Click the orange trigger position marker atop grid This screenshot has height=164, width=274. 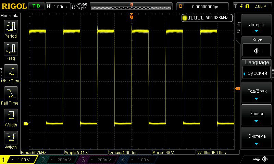tap(132, 16)
